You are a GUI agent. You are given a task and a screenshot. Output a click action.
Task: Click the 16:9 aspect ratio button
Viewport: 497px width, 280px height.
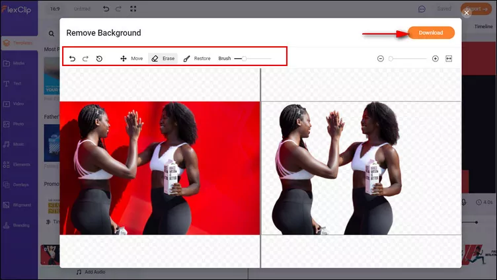click(x=55, y=9)
